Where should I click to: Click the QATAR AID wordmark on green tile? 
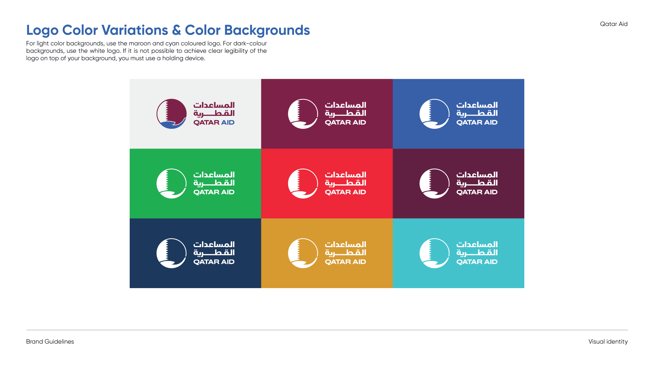click(x=214, y=192)
